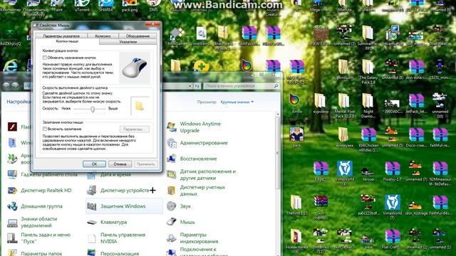Open Гаджеты рабочего стола

43,174
